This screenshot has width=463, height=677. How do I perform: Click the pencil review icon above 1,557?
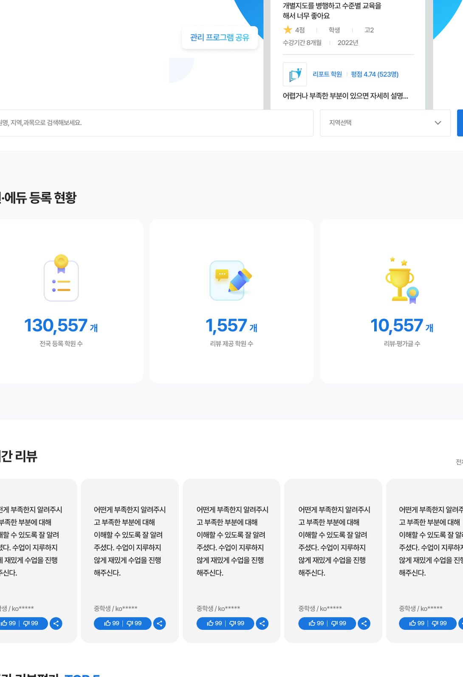click(231, 280)
